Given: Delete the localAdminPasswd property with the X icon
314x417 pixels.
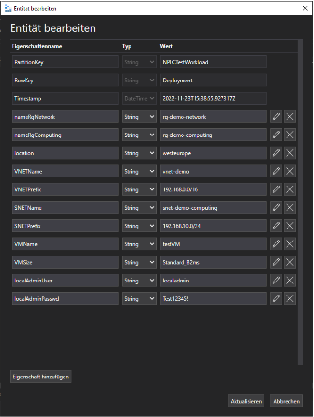Looking at the screenshot, I should [289, 298].
